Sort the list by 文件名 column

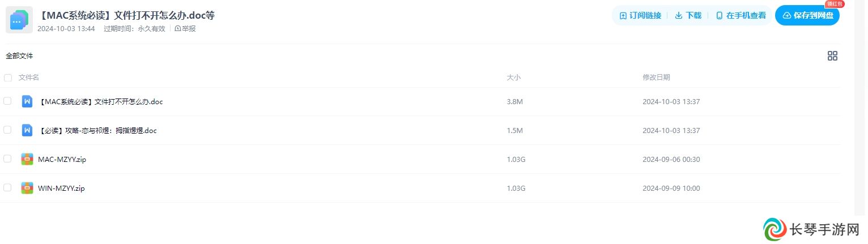point(29,78)
